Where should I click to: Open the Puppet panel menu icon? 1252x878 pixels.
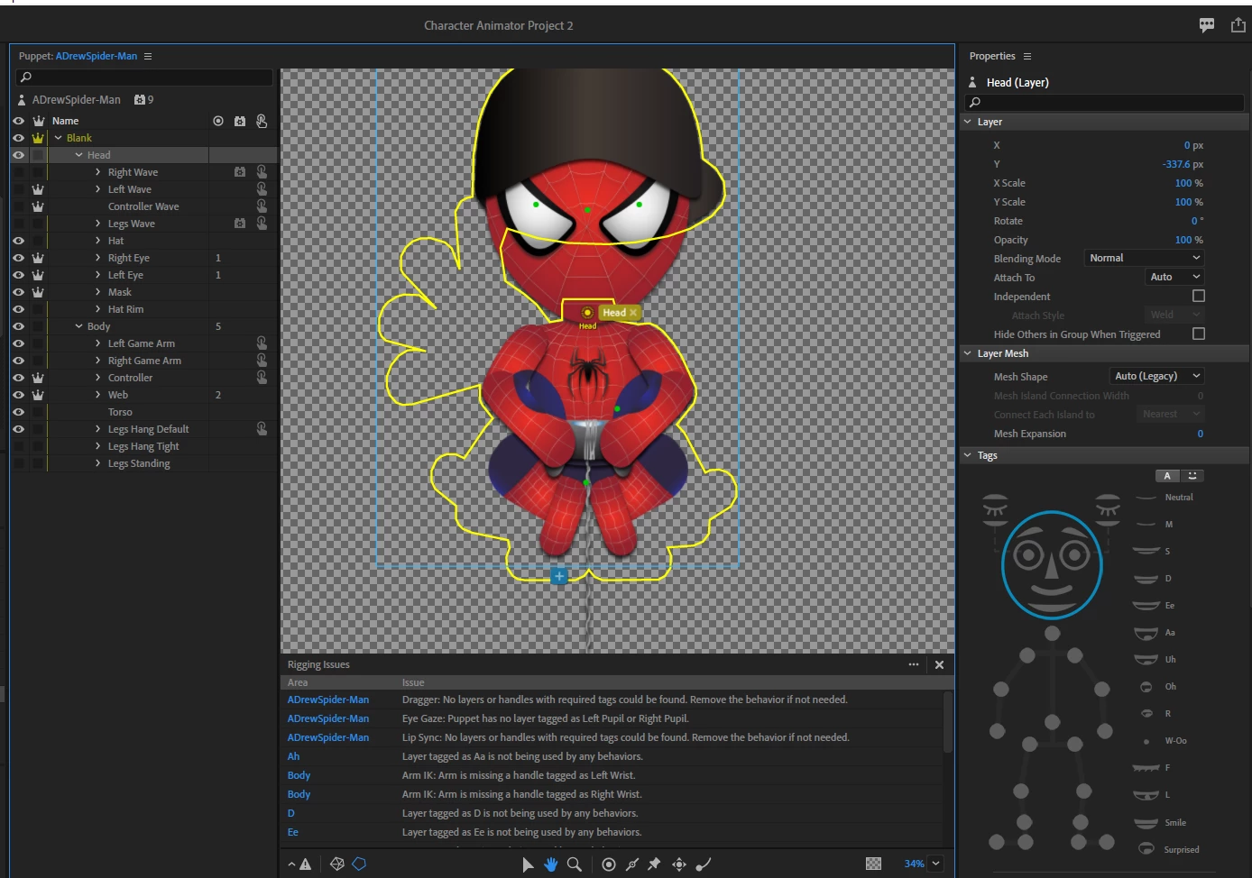point(148,56)
